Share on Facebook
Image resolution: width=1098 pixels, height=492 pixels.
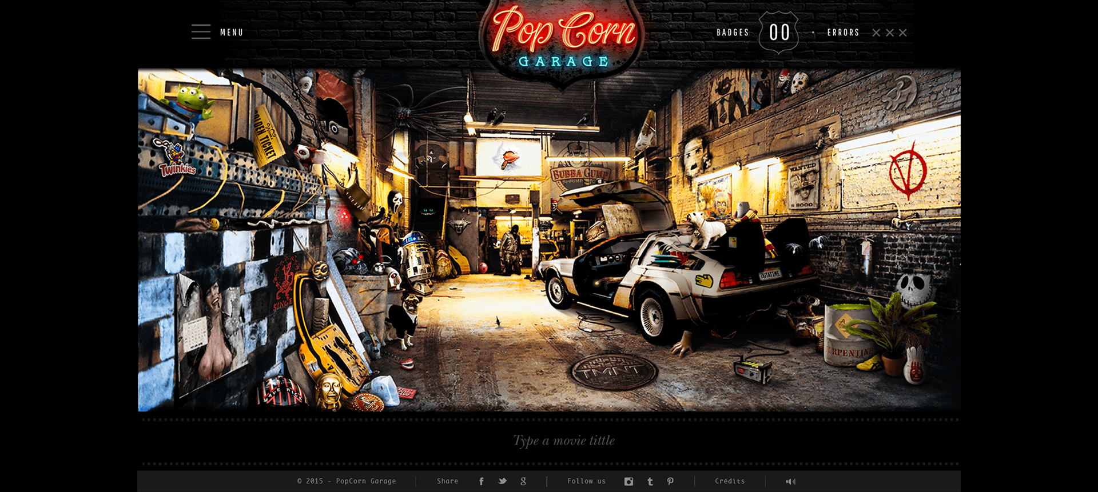point(482,481)
